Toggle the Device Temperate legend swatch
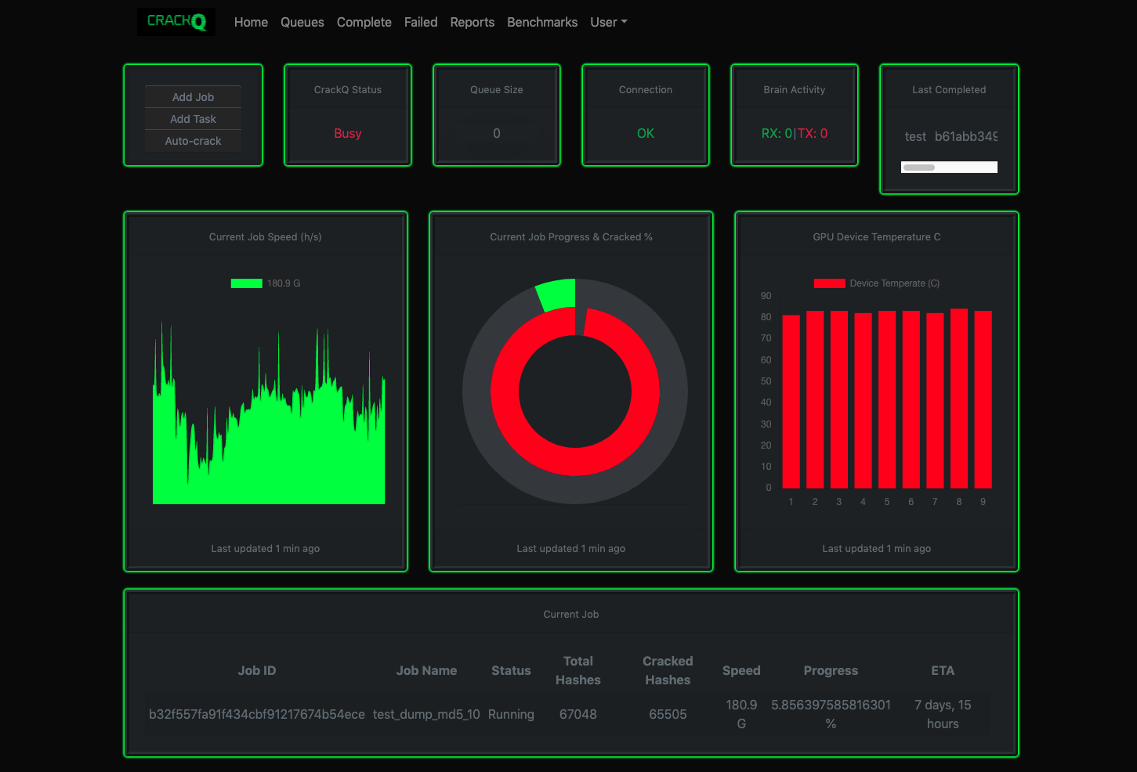 pyautogui.click(x=829, y=283)
